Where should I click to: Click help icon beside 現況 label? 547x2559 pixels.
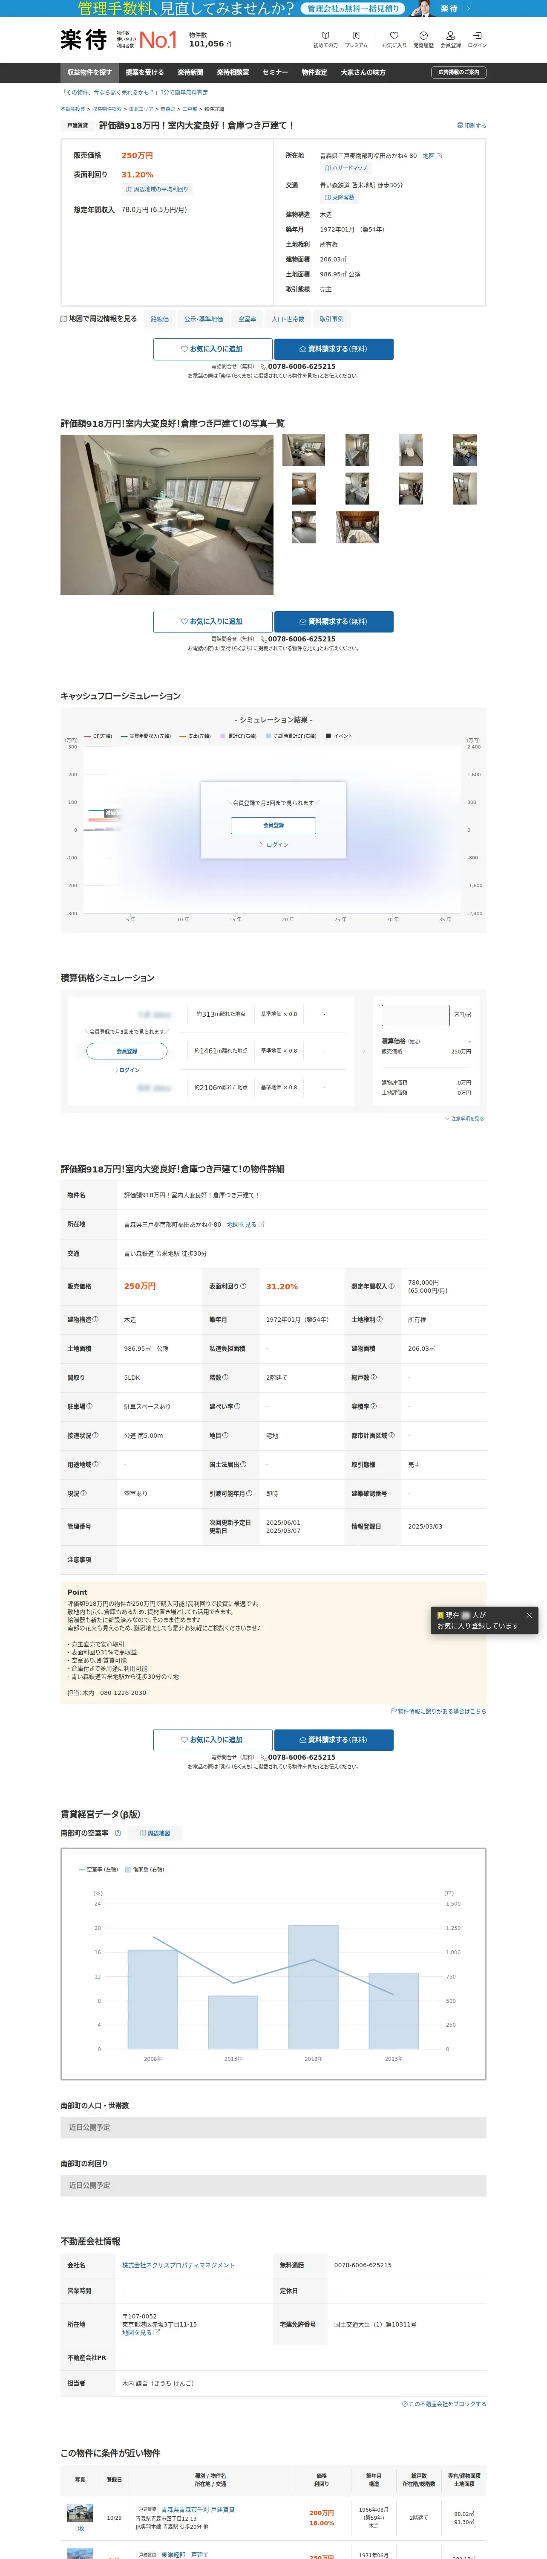(83, 1493)
